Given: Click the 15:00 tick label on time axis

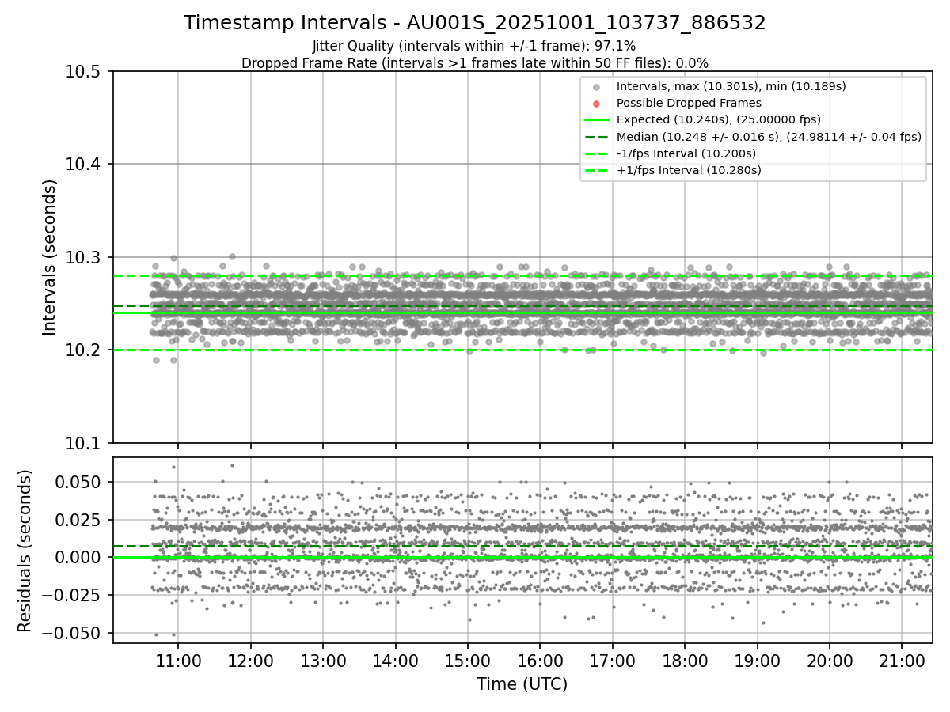Looking at the screenshot, I should pos(467,658).
